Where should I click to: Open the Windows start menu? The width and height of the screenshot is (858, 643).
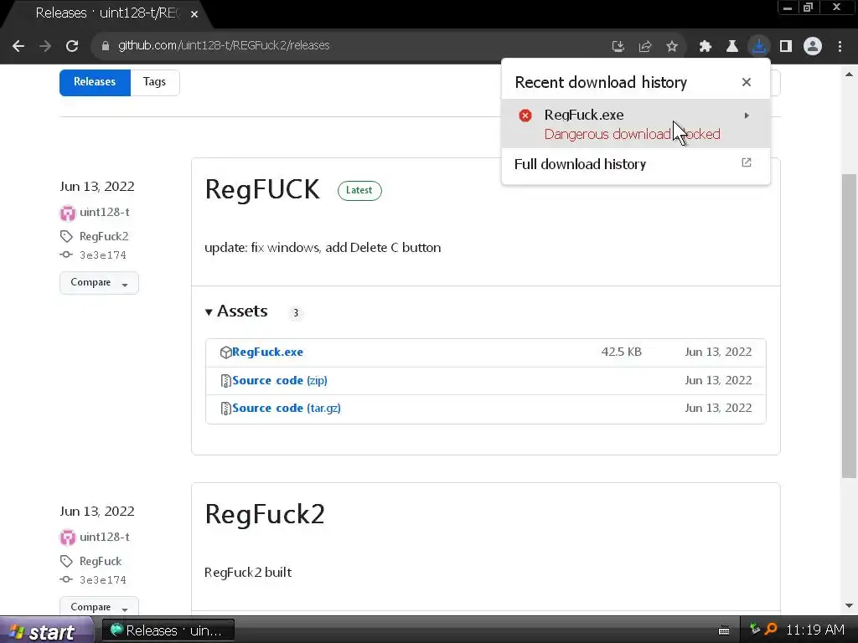45,631
